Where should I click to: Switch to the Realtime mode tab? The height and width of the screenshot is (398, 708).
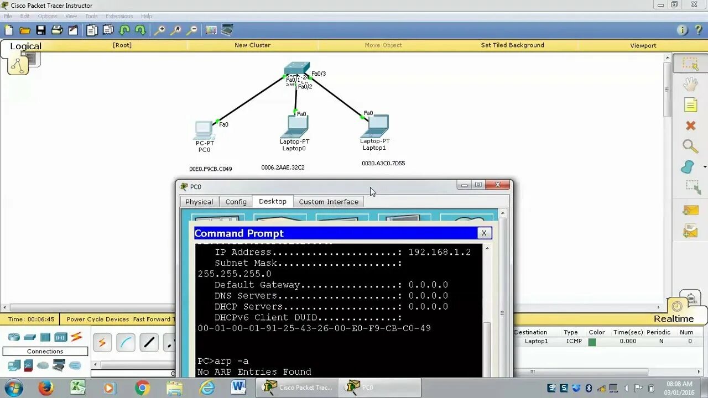[x=674, y=318]
